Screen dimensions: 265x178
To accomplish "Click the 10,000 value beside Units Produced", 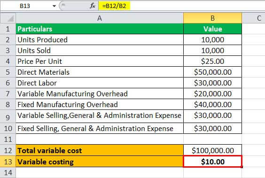I will (212, 40).
